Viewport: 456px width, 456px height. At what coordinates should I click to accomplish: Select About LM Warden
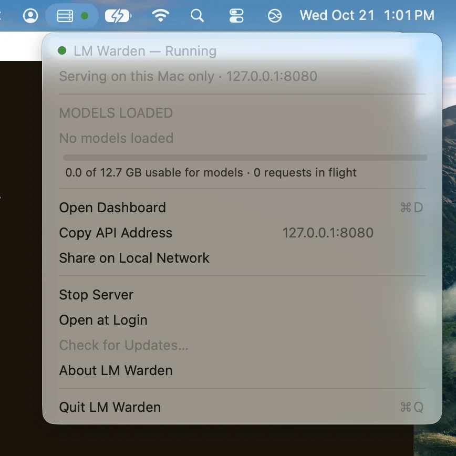242,370
